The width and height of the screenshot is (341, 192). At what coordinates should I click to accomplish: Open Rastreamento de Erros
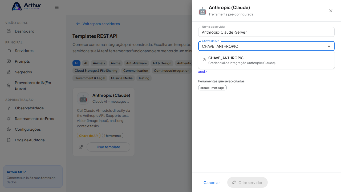tap(34, 119)
